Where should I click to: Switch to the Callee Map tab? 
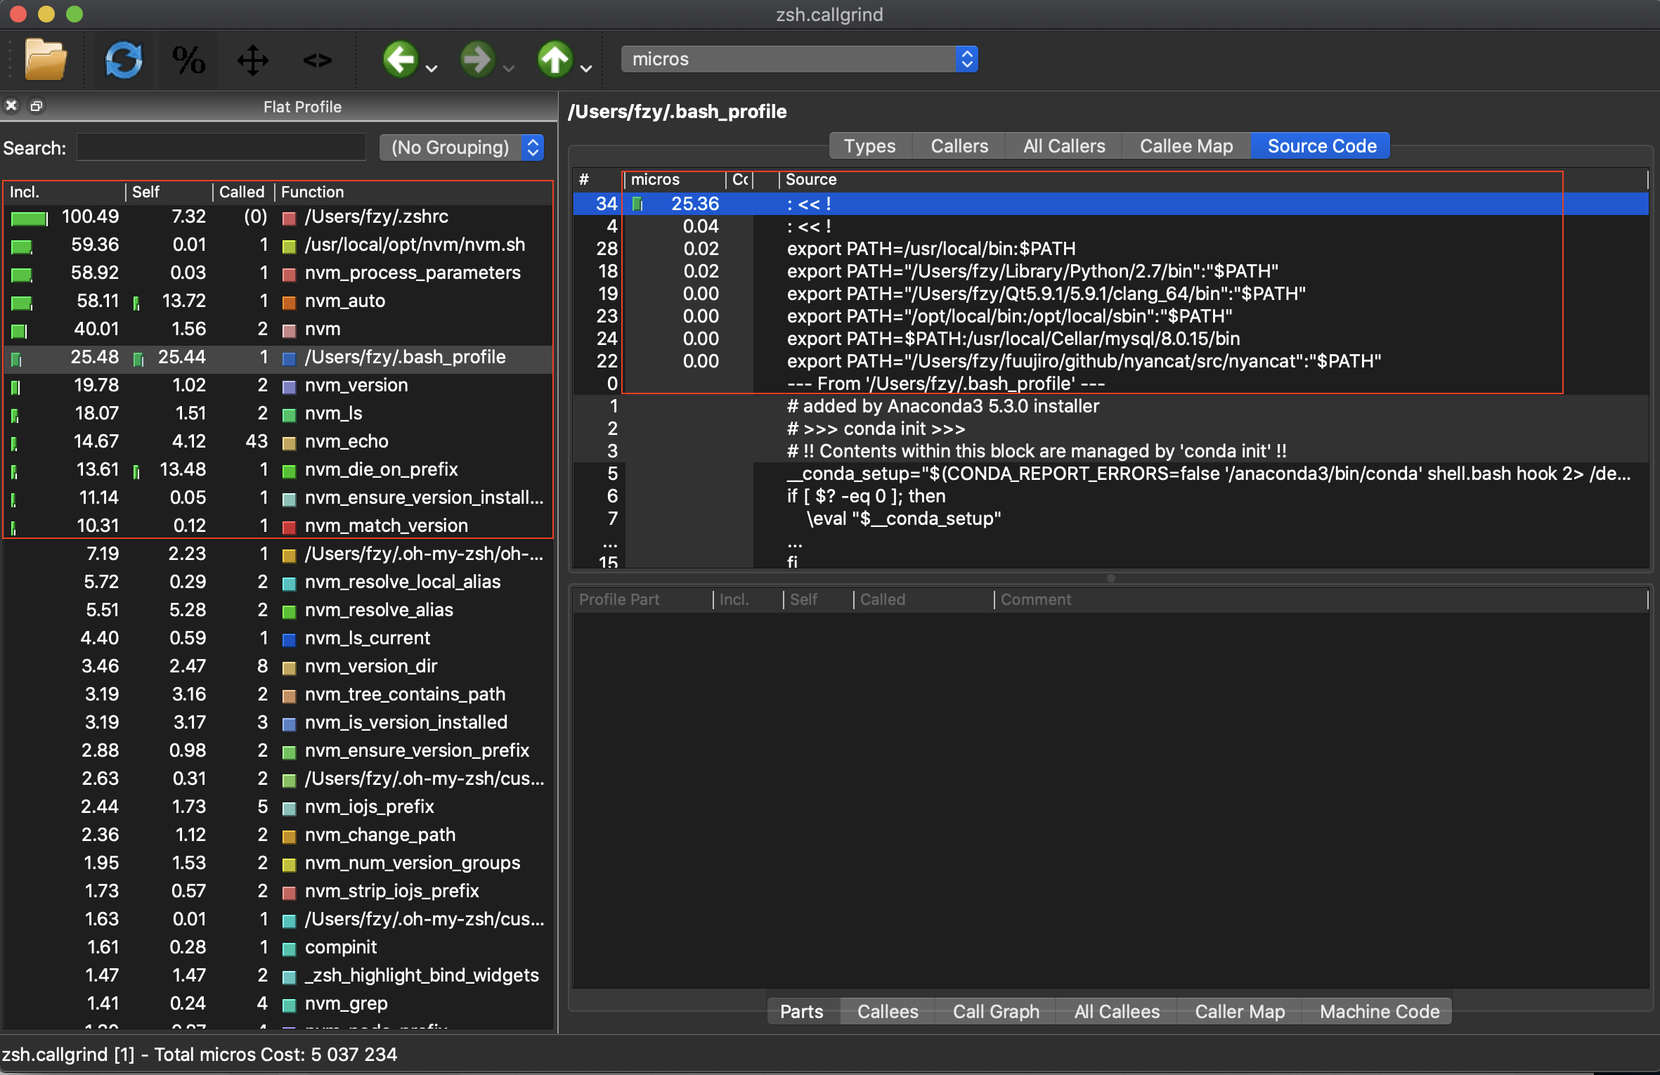point(1186,146)
